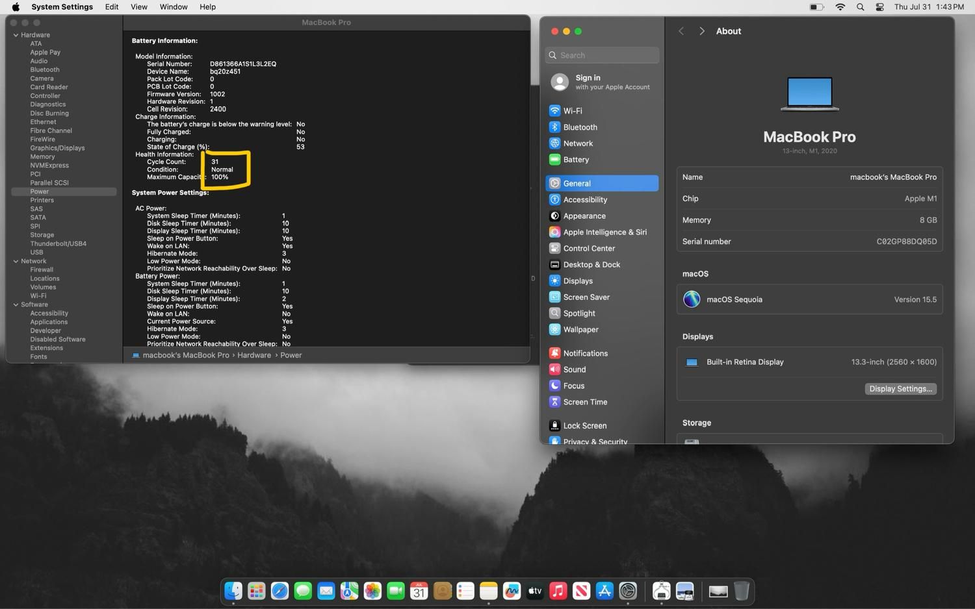Viewport: 975px width, 609px height.
Task: Click Hardware in System Information path bar
Action: [254, 355]
